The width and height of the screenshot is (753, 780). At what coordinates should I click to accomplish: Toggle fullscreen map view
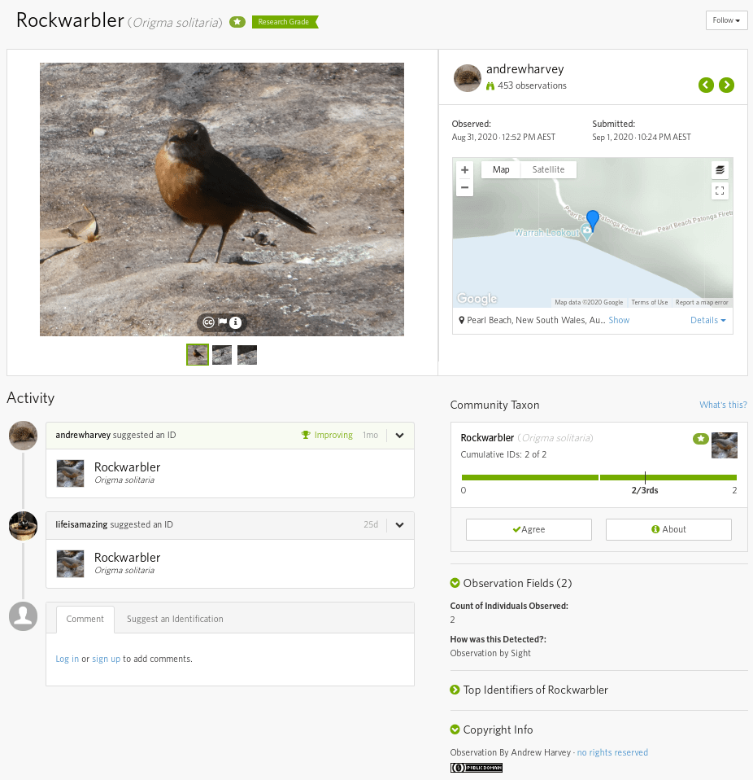tap(720, 191)
